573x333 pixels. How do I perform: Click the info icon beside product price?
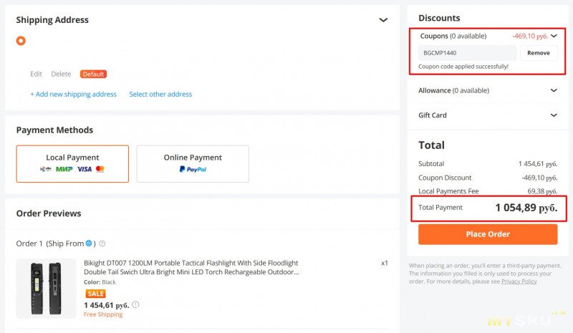tap(135, 304)
